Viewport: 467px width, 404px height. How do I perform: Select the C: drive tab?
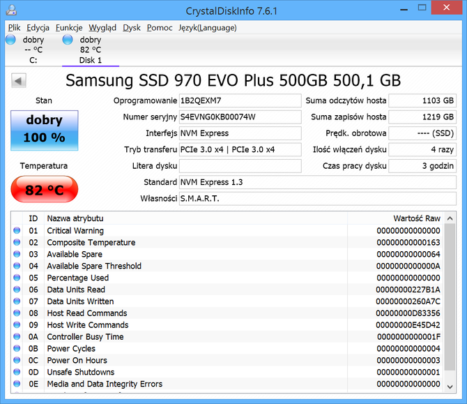coord(33,50)
